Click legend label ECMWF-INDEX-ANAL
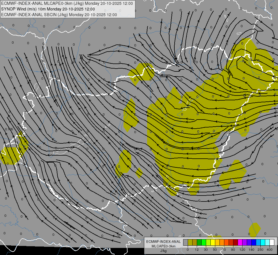Screen dimensions: 278x255 click(x=163, y=242)
